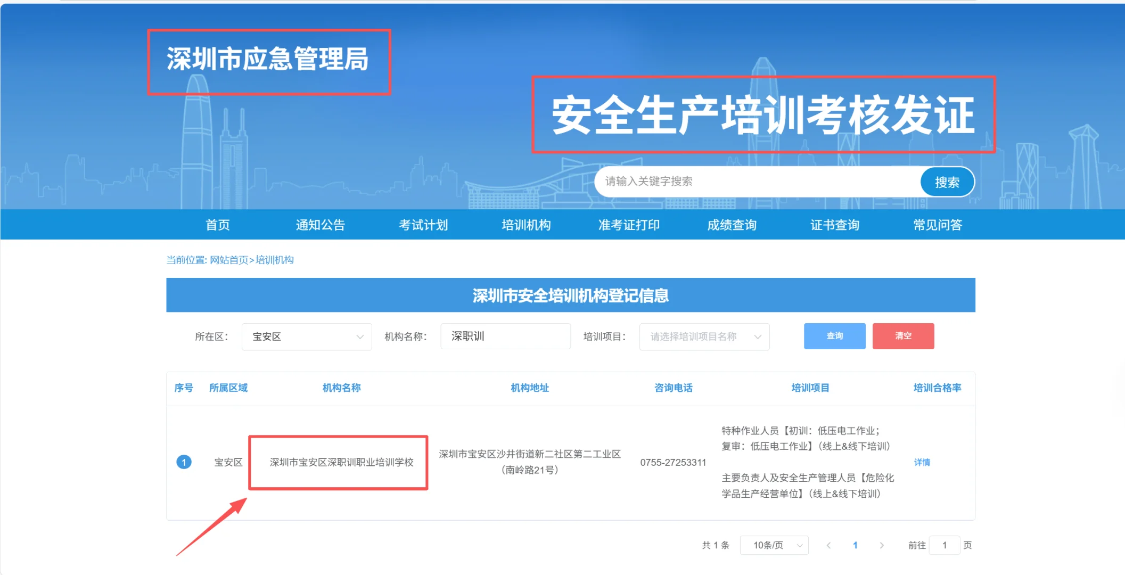Open the 详情 details link
The height and width of the screenshot is (575, 1125).
coord(922,462)
